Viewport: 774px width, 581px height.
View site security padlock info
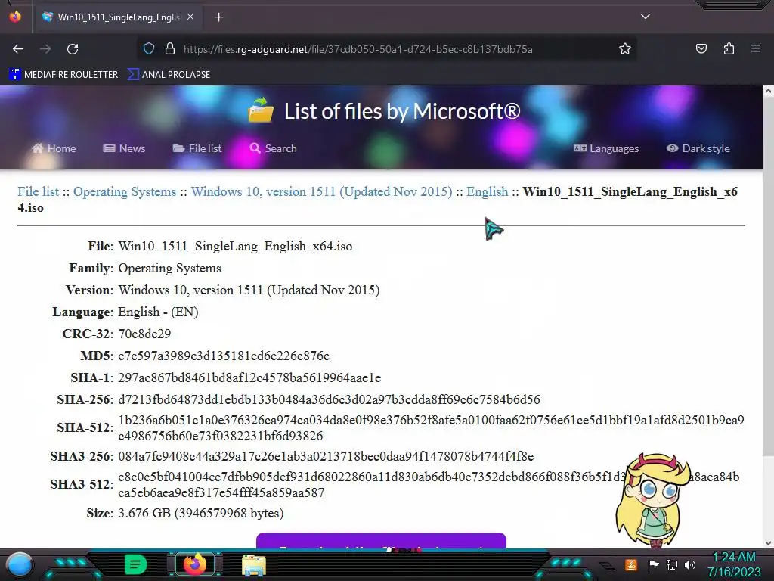(170, 49)
